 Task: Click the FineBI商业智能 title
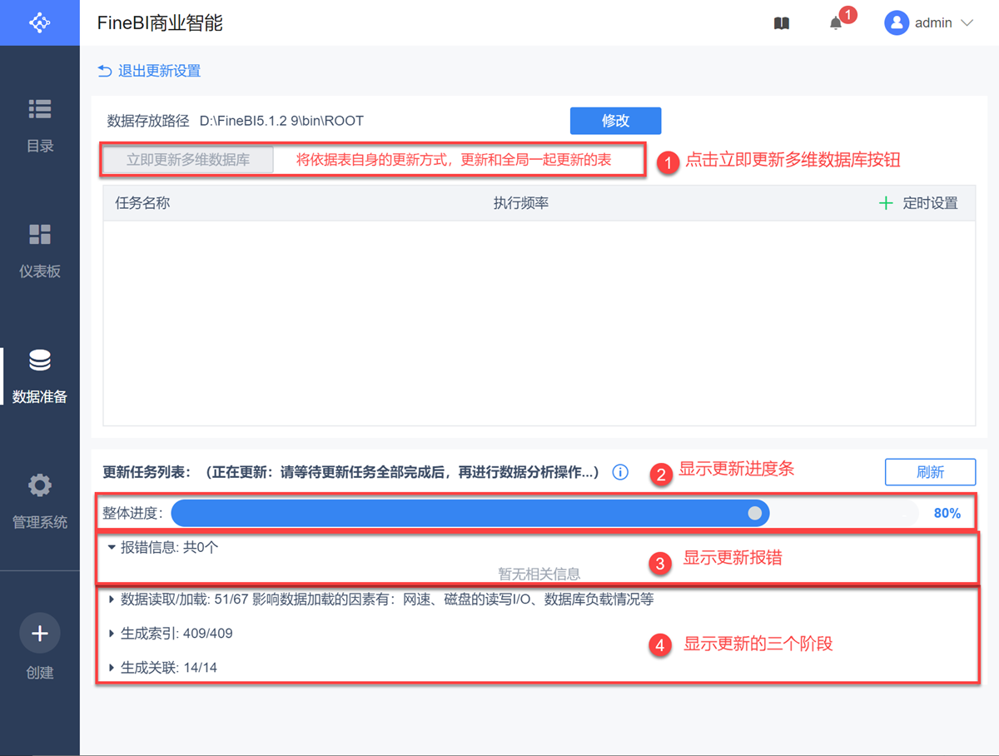pyautogui.click(x=160, y=23)
